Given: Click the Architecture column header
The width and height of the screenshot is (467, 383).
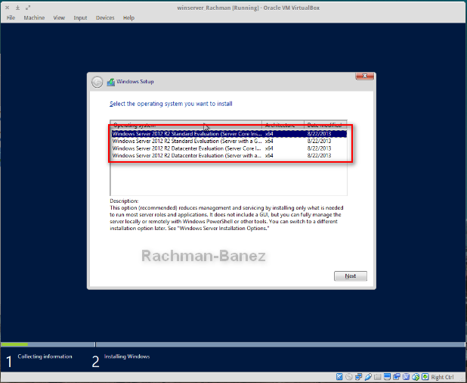Looking at the screenshot, I should tap(283, 124).
